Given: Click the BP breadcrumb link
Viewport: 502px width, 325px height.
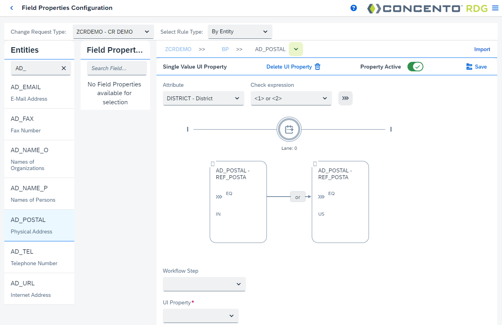Looking at the screenshot, I should coord(225,50).
